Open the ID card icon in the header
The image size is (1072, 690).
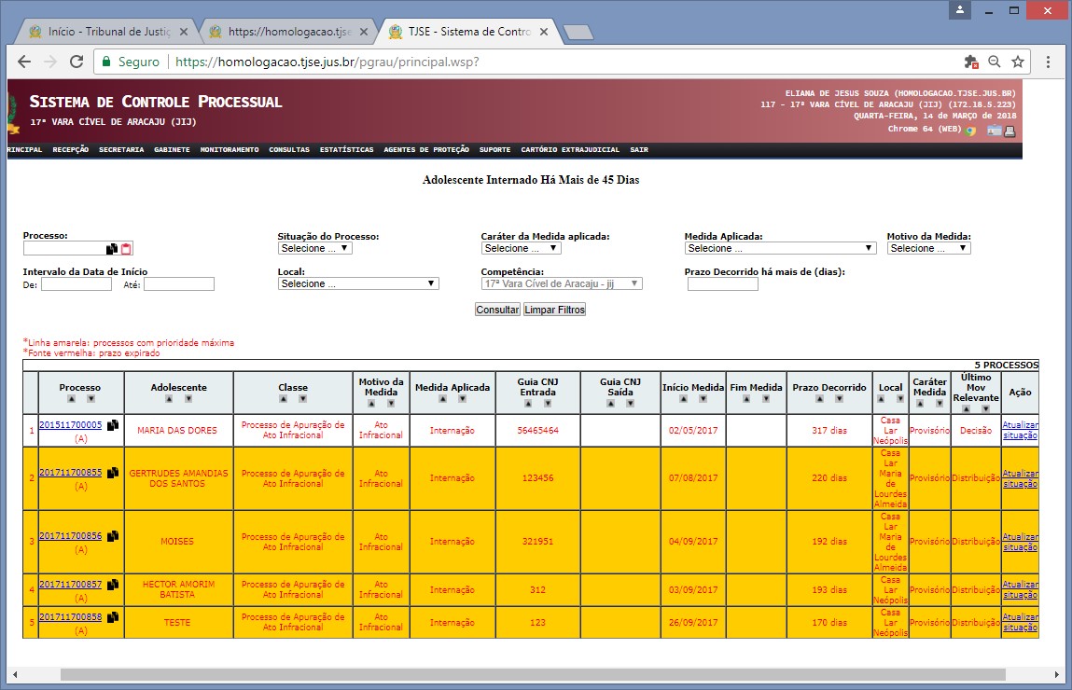pos(995,131)
